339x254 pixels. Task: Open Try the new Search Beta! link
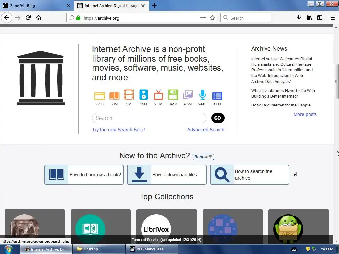(x=119, y=130)
